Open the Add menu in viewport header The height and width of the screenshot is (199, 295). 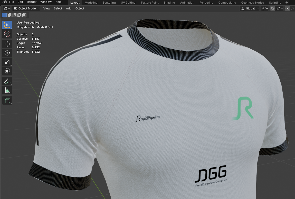(69, 8)
